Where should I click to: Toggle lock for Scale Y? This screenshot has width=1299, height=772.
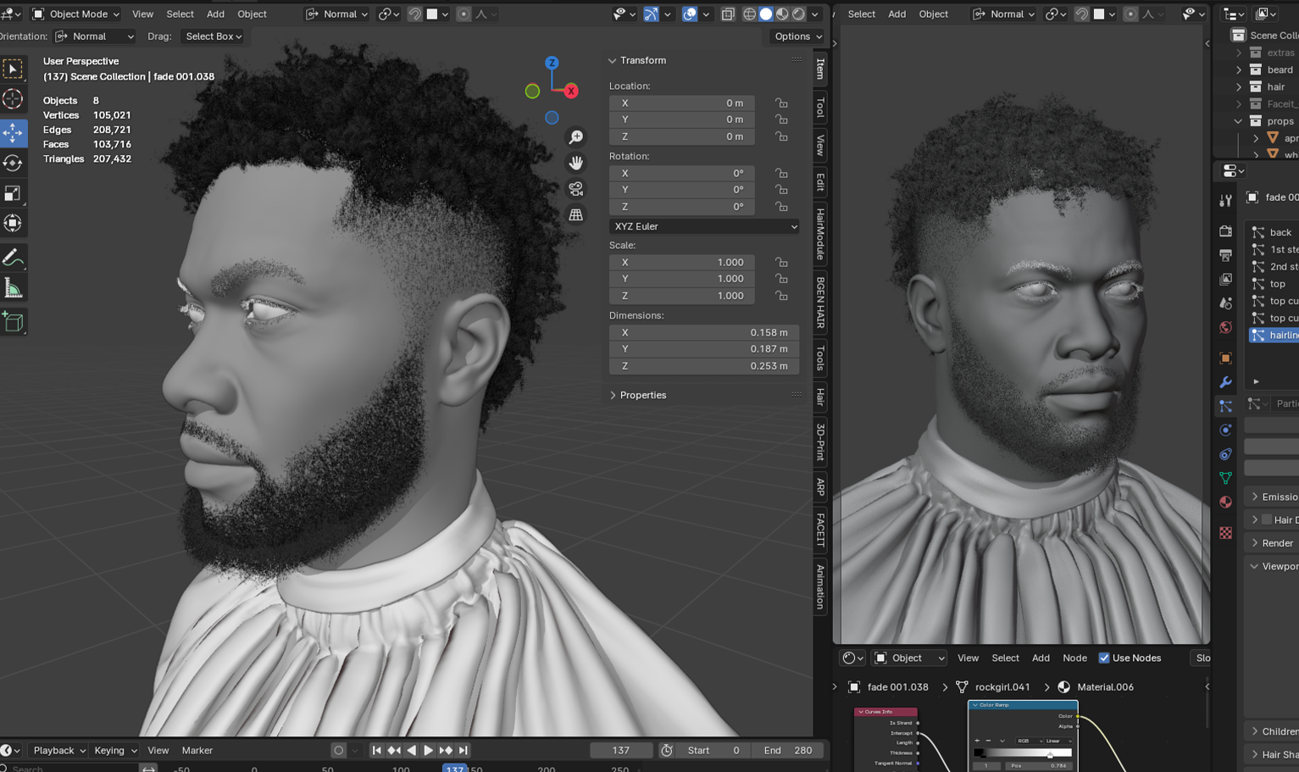click(781, 279)
